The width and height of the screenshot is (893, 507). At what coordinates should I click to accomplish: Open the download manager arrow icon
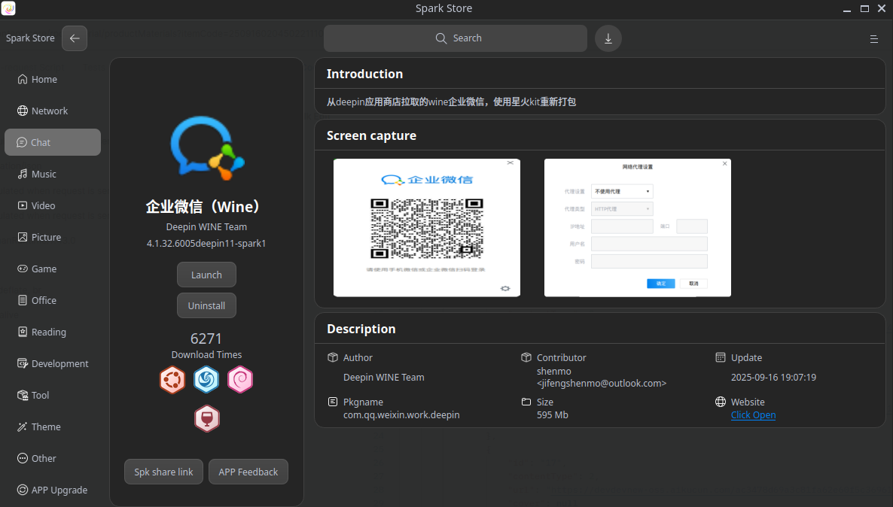coord(608,38)
